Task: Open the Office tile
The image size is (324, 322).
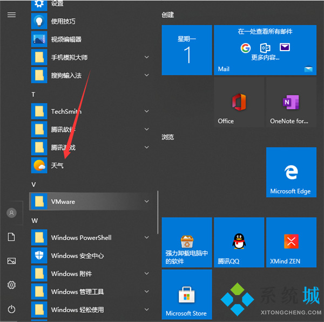Action: [x=239, y=102]
